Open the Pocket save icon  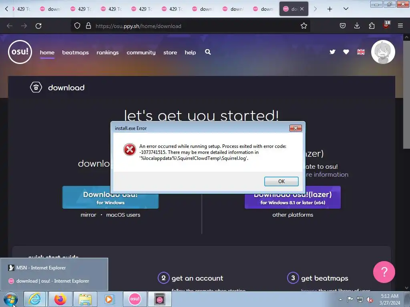[x=343, y=26]
